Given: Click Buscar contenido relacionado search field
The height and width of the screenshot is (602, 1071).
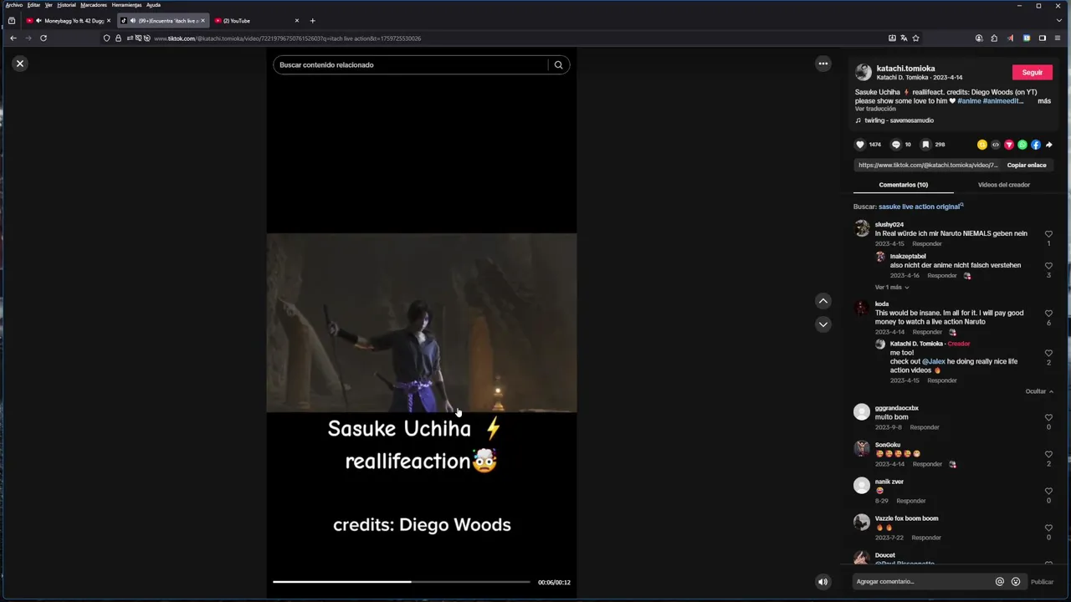Looking at the screenshot, I should (x=410, y=65).
